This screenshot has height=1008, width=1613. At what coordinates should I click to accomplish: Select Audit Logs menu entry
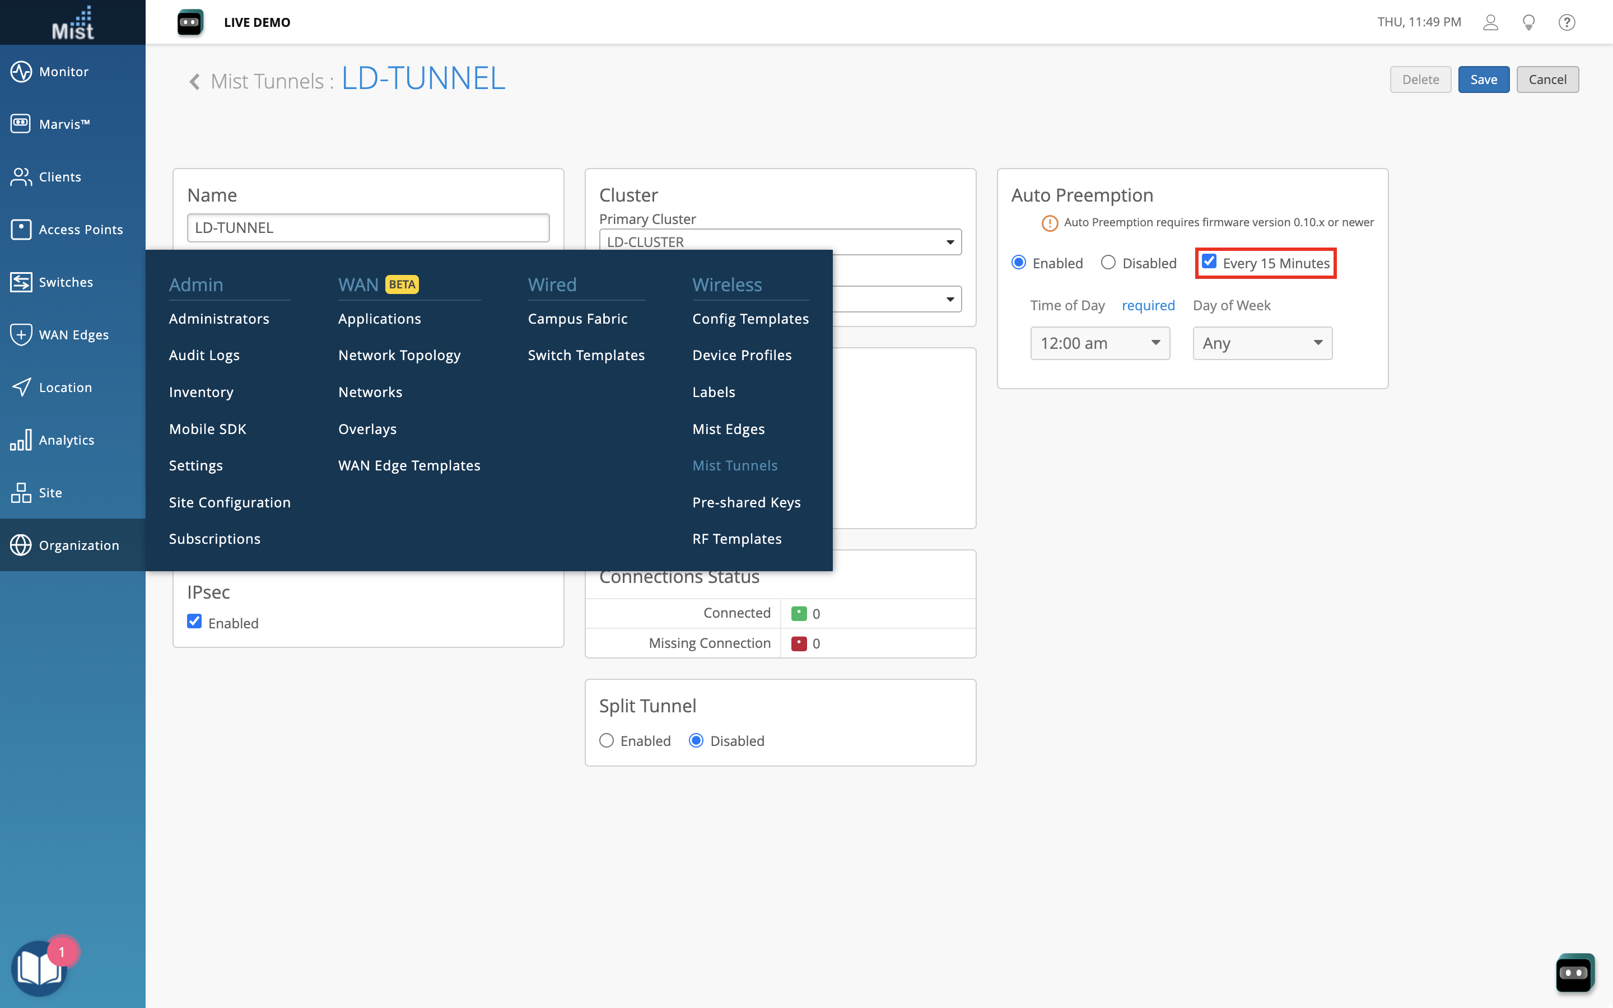(204, 356)
